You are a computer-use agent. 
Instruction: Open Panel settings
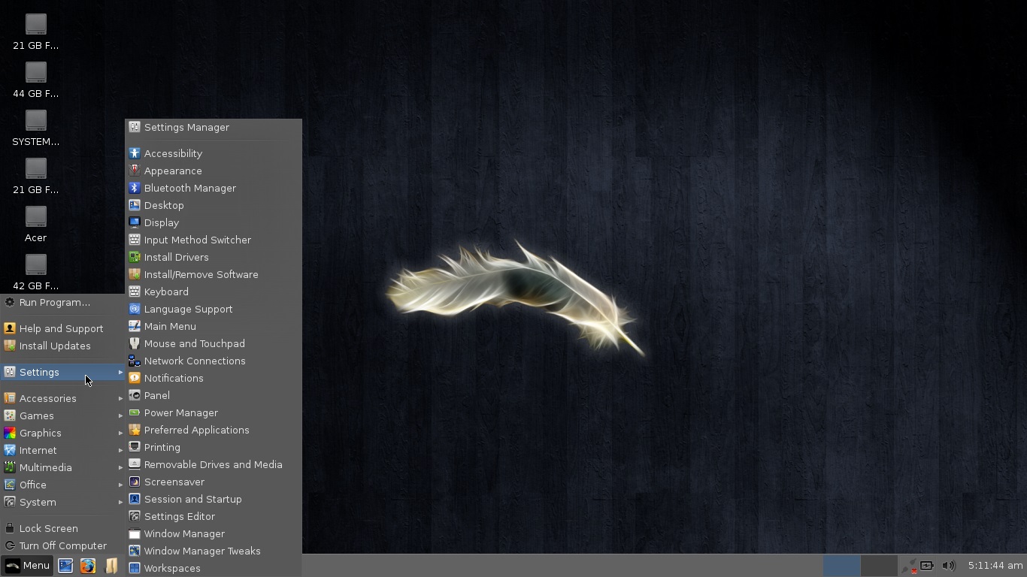pos(214,395)
